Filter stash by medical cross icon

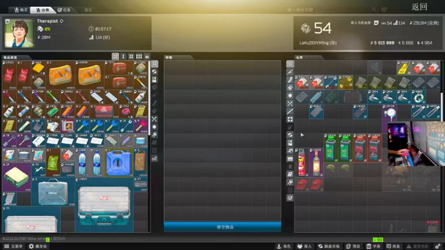[x=290, y=119]
